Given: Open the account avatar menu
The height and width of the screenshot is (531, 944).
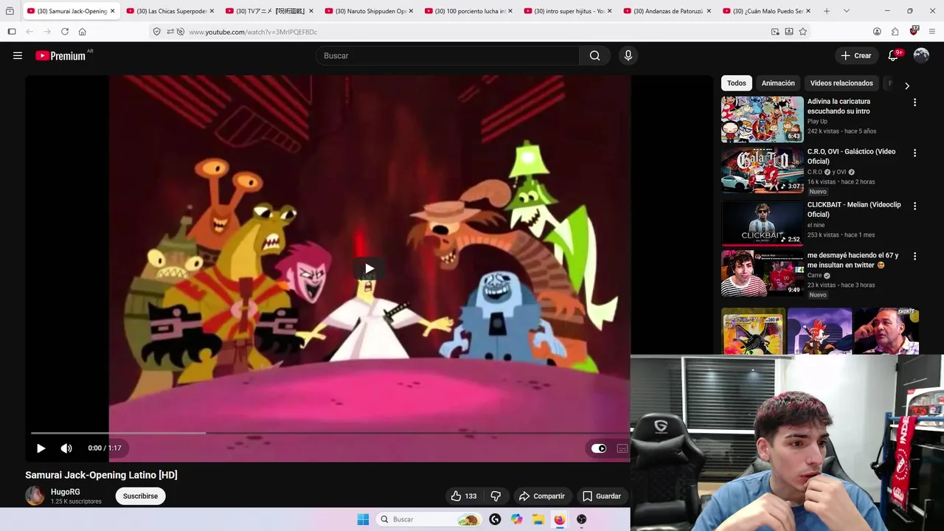Looking at the screenshot, I should coord(921,55).
